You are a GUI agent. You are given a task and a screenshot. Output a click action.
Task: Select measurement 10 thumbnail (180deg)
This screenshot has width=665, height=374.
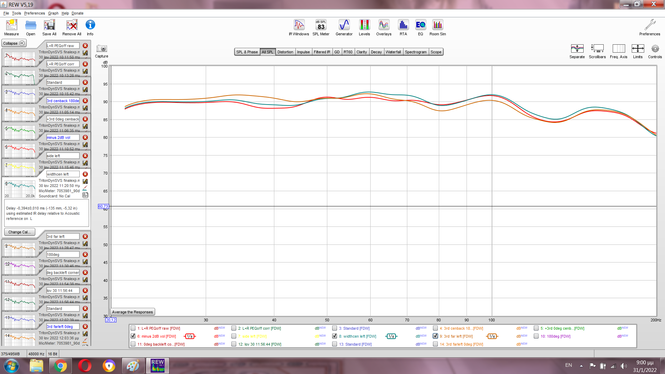pyautogui.click(x=20, y=268)
